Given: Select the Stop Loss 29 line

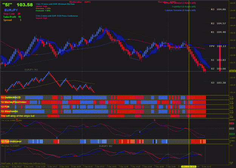Looking at the screenshot, I should click(x=12, y=14).
